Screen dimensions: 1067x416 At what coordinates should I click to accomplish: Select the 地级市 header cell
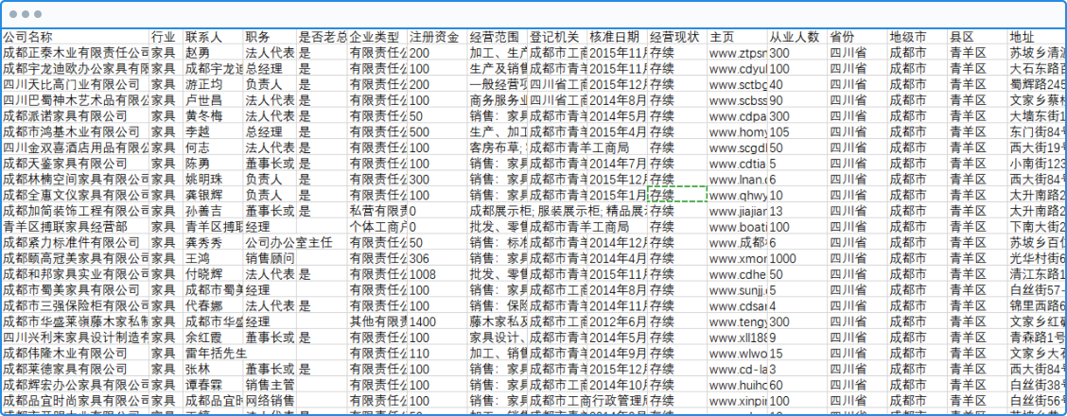click(x=917, y=37)
